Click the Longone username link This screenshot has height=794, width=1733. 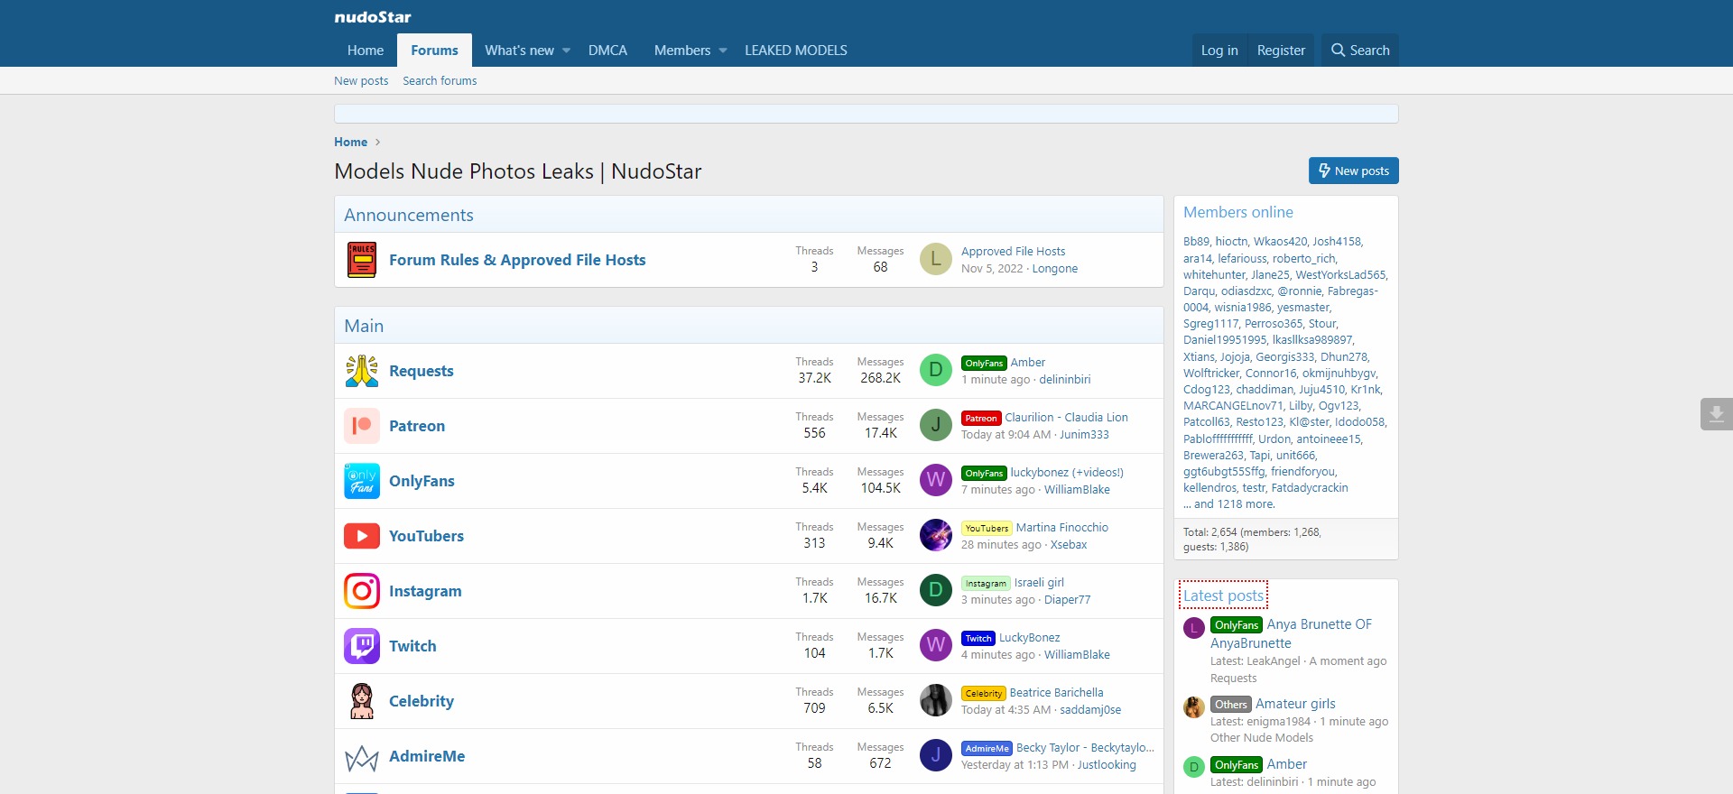[1055, 269]
